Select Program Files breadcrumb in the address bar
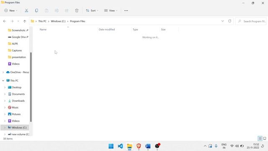268x151 pixels. [x=77, y=21]
